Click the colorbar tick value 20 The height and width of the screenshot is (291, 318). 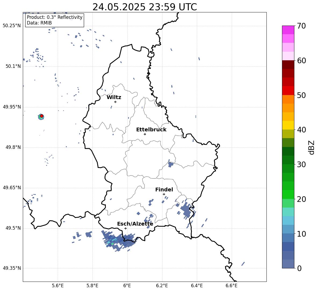pyautogui.click(x=301, y=199)
